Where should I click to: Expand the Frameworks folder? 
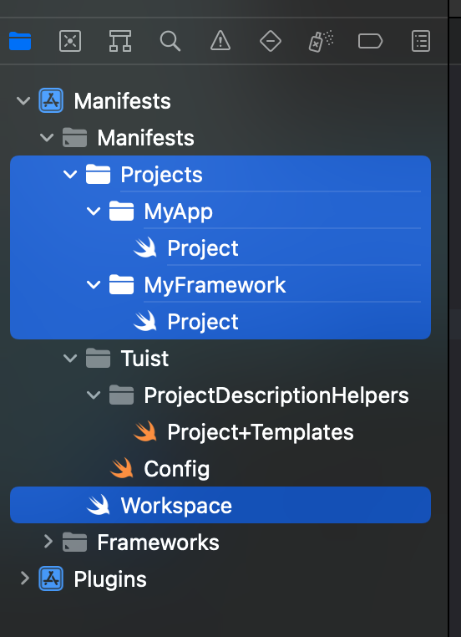[48, 542]
